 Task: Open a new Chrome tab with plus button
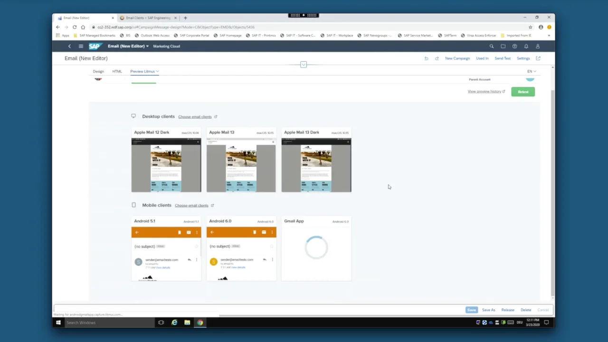click(185, 18)
